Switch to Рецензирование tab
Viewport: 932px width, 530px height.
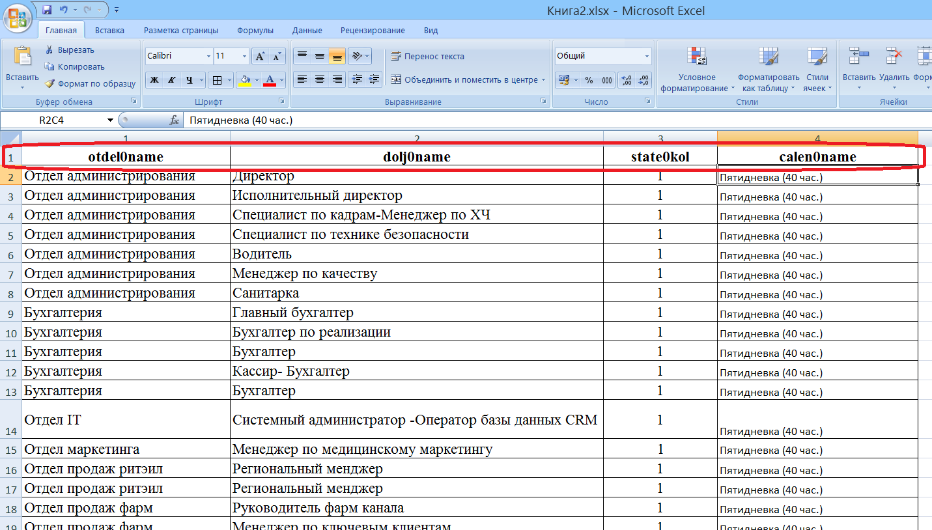pyautogui.click(x=373, y=30)
